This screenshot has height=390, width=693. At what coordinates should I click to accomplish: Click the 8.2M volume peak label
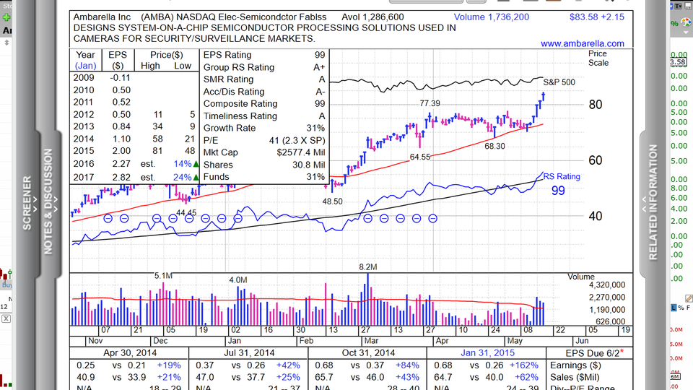coord(368,267)
